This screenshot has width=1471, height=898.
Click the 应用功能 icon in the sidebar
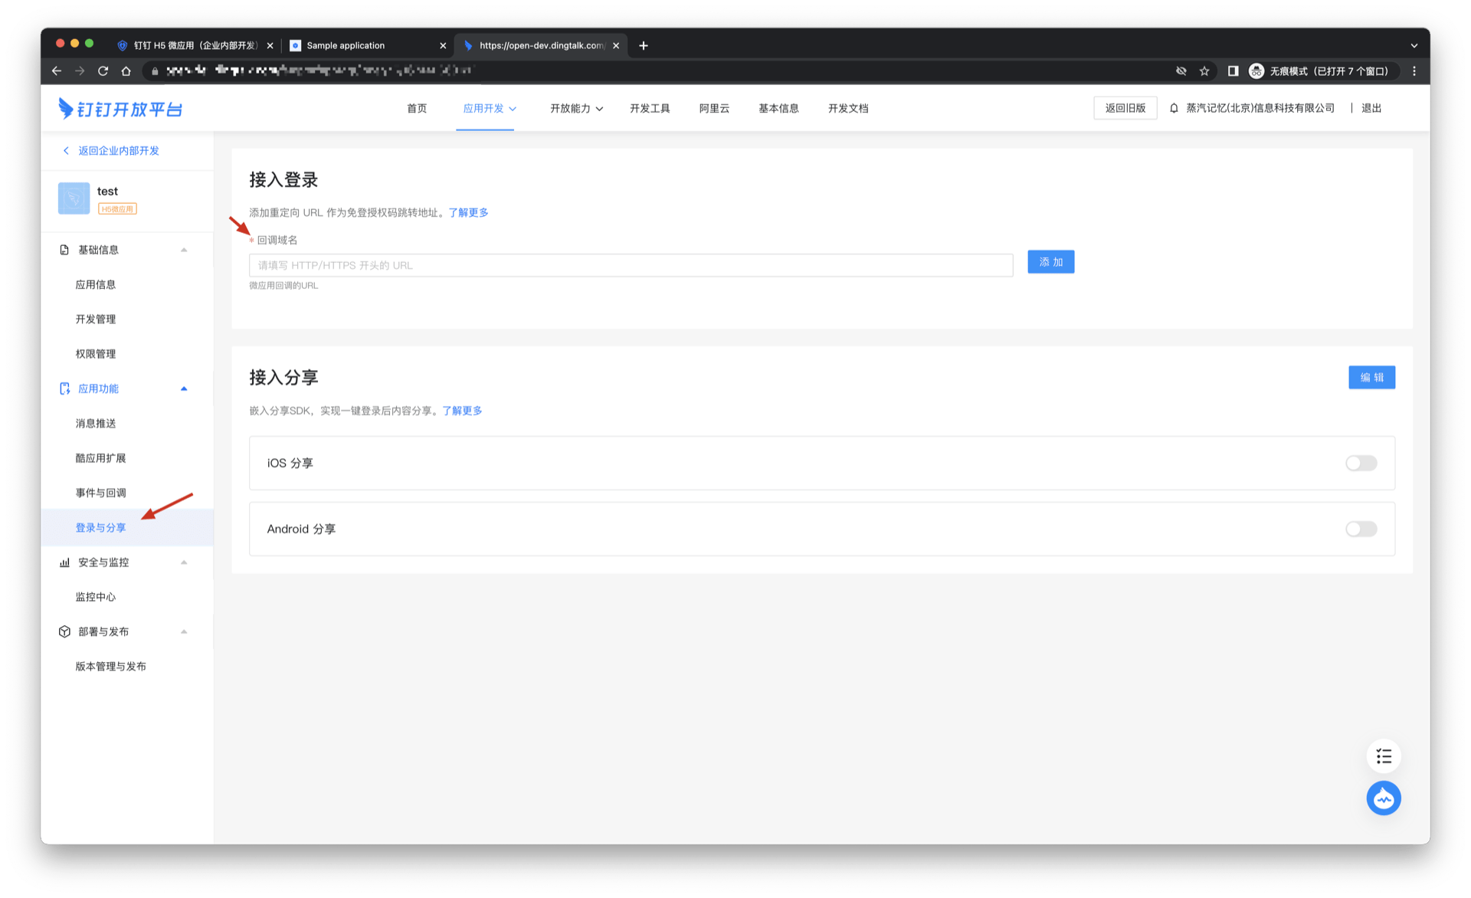(64, 388)
